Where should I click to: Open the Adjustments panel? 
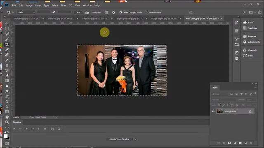251,42
